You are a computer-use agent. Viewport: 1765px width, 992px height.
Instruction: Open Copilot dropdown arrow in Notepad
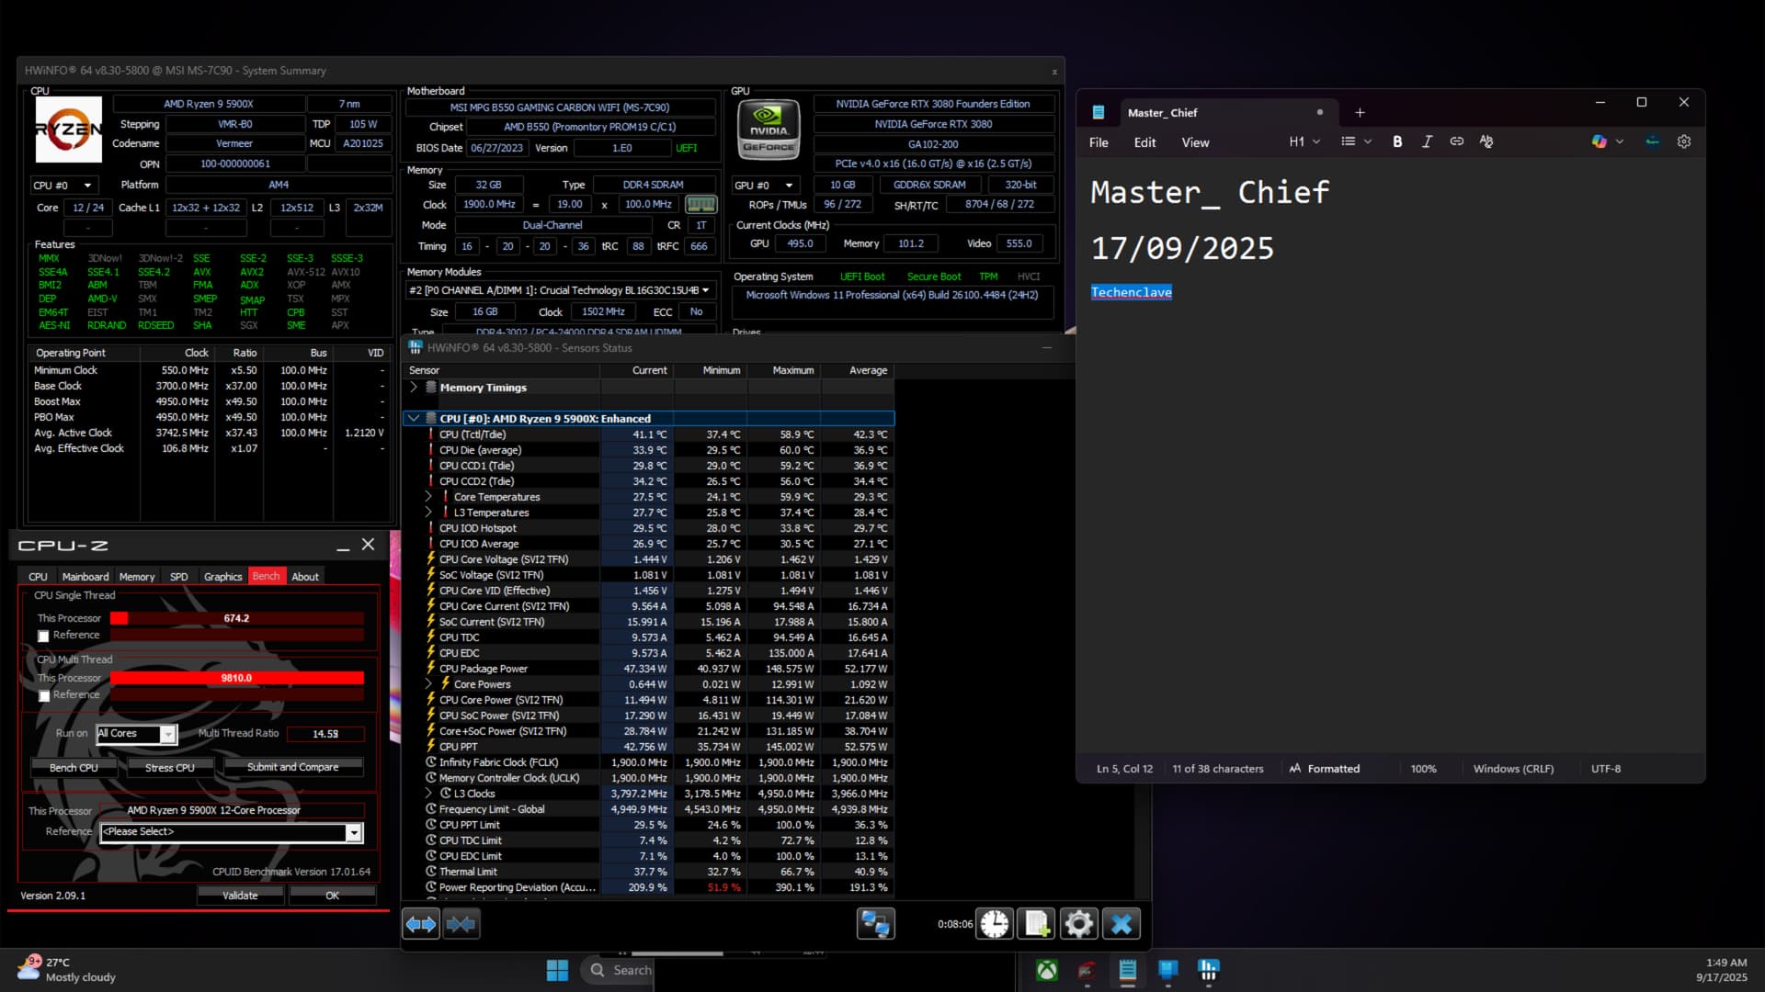(x=1620, y=141)
